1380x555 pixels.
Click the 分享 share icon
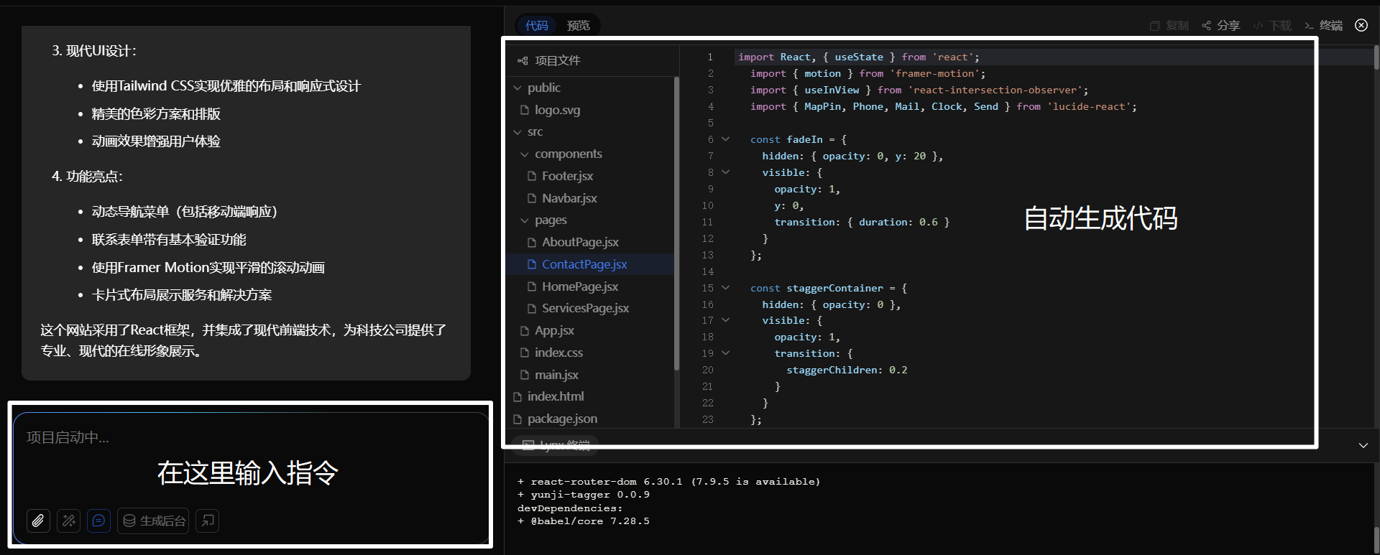coord(1220,25)
